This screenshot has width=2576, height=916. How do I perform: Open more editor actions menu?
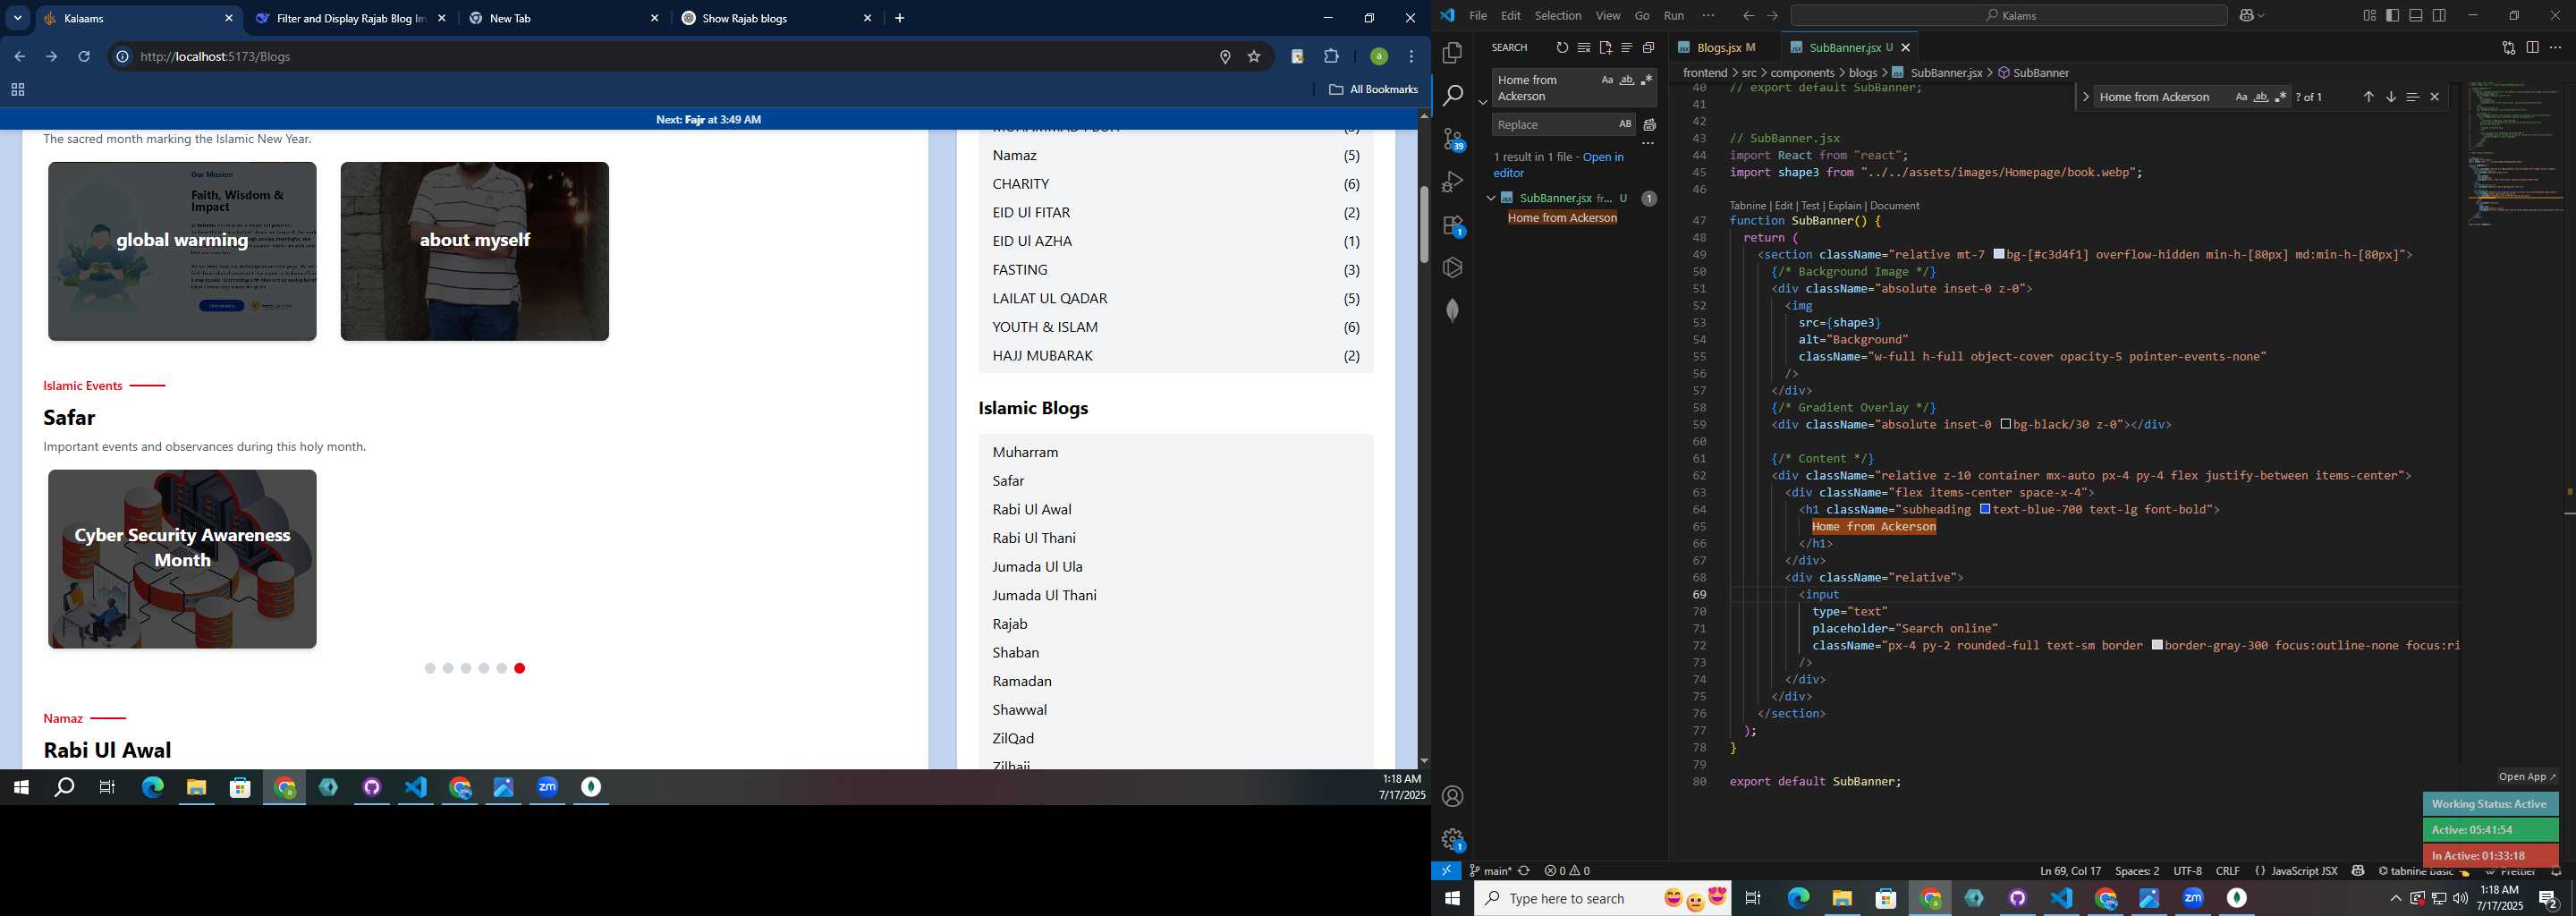(2555, 47)
